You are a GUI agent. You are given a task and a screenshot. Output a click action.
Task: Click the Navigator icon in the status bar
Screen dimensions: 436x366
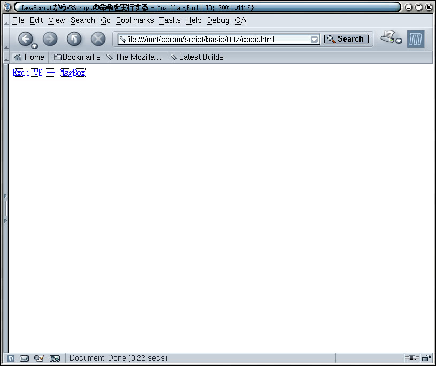[11, 359]
